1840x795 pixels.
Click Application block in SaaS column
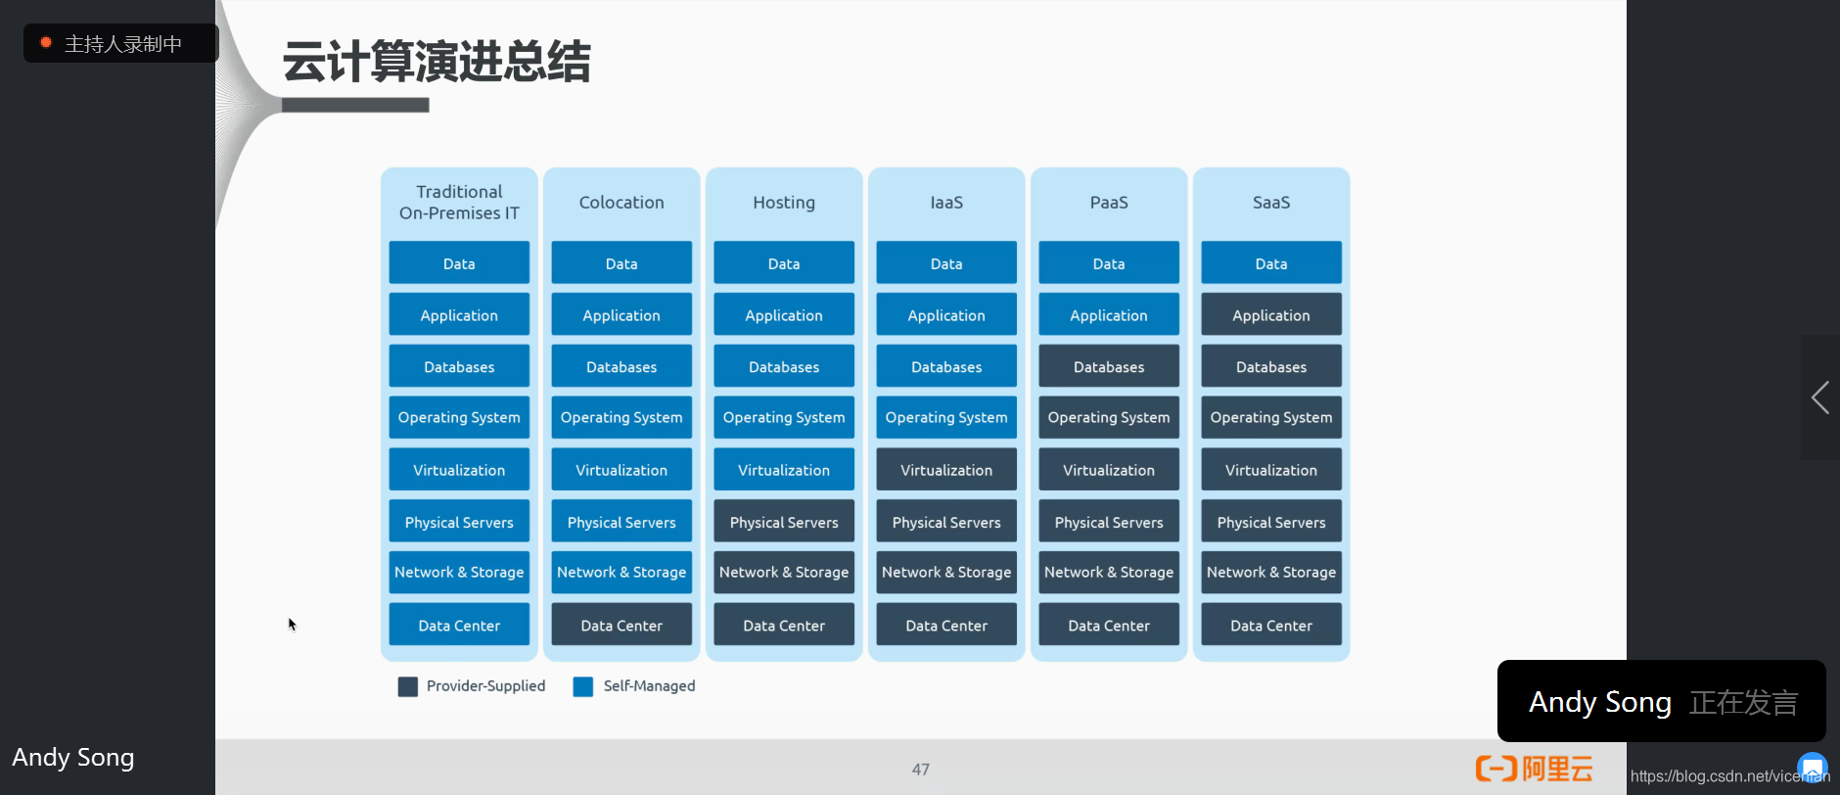[x=1271, y=315]
